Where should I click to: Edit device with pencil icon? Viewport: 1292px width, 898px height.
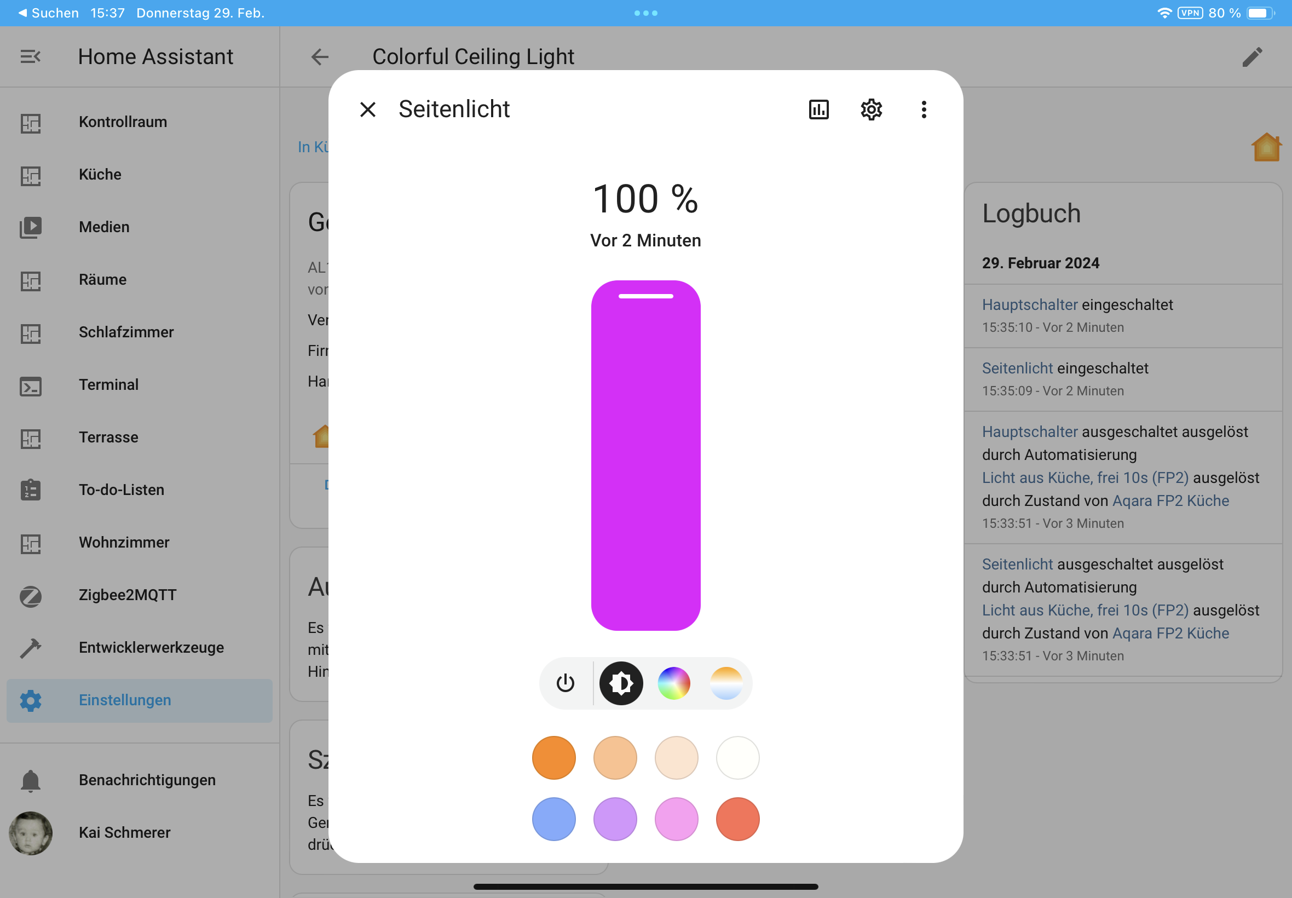[1251, 56]
